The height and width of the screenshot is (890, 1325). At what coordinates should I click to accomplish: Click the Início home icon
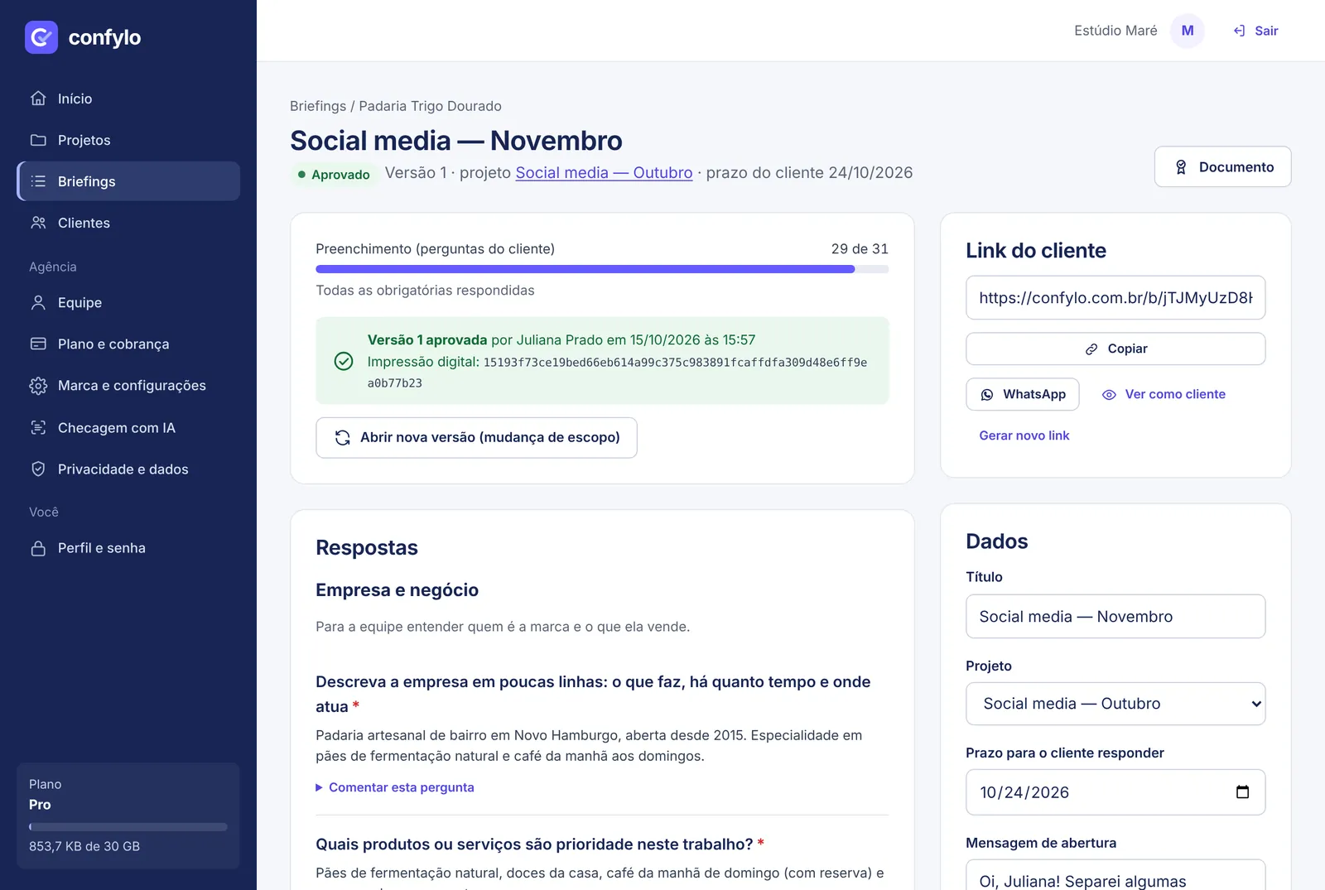[x=38, y=99]
